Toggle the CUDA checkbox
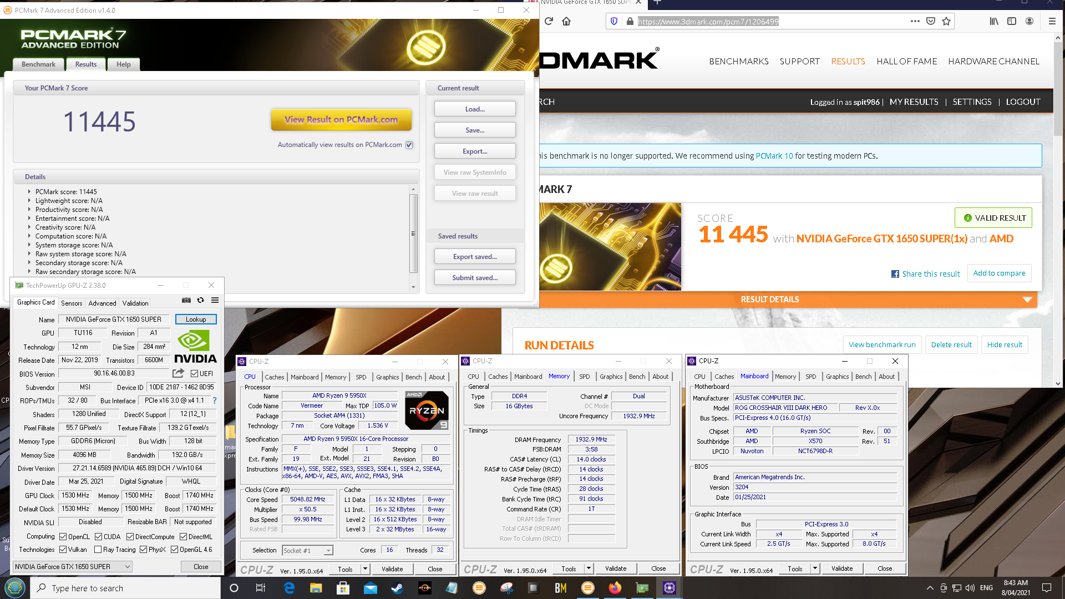Image resolution: width=1065 pixels, height=599 pixels. 98,536
